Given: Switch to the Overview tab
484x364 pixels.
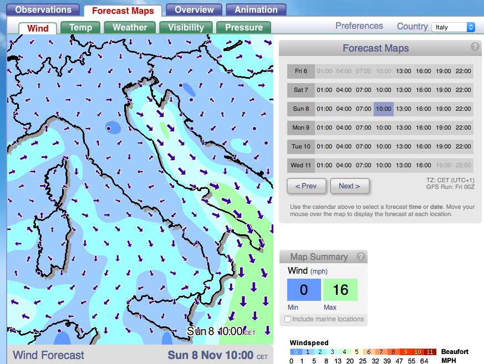Looking at the screenshot, I should click(193, 9).
